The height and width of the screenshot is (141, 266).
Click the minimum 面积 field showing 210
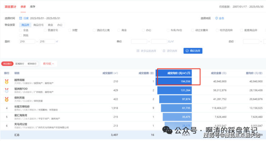tap(27, 42)
